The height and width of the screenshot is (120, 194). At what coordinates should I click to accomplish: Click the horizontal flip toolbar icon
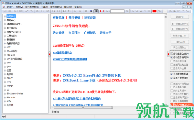click(59, 11)
